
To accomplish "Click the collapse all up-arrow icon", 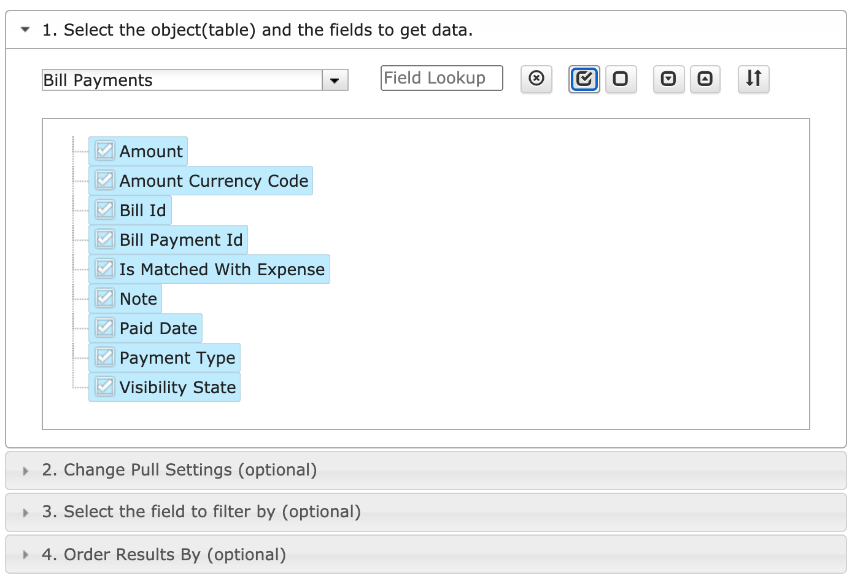I will click(705, 79).
